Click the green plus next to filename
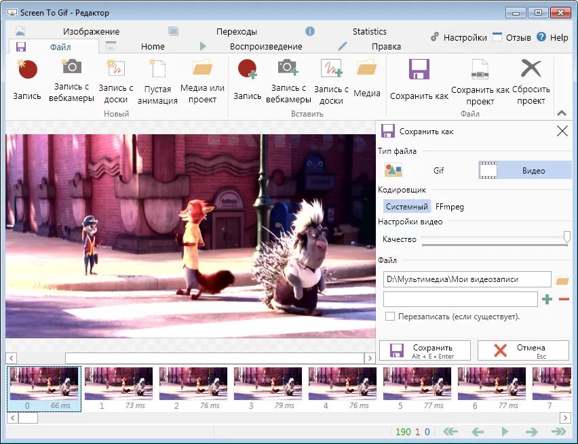 coord(547,299)
